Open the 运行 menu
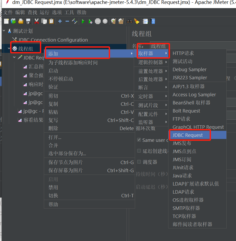The image size is (236, 241). 45,12
